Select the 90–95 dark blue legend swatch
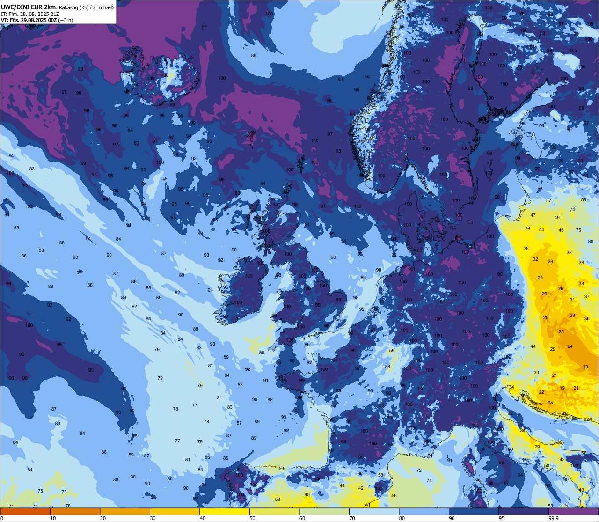599x522 pixels. click(x=474, y=511)
